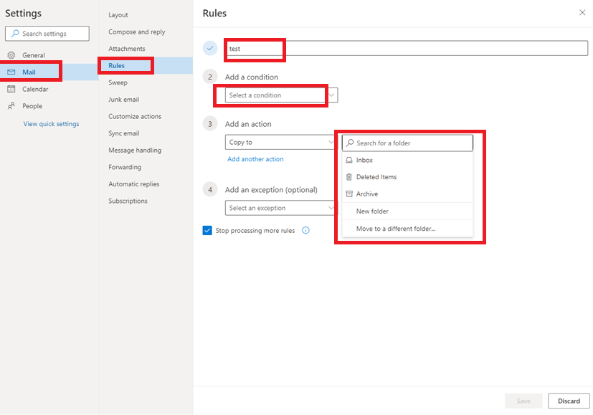The height and width of the screenshot is (415, 593).
Task: Click the Search for a folder box
Action: click(407, 143)
